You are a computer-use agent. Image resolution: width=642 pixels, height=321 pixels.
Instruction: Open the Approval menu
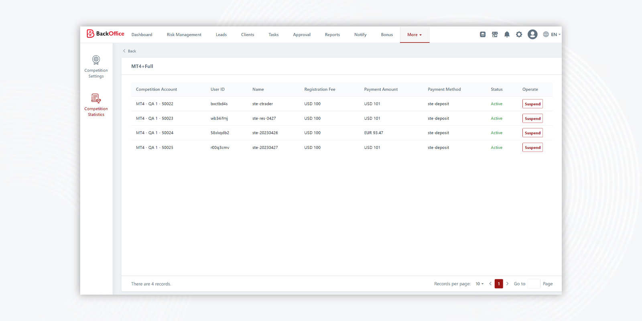coord(302,35)
